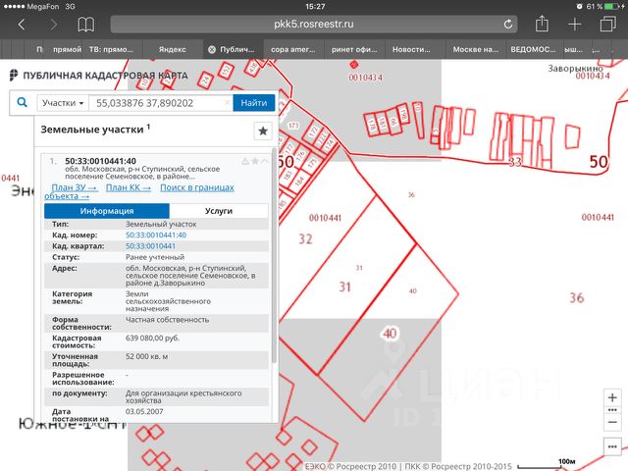The image size is (628, 471).
Task: Click ПУБЛИЧНАЯ КАДАСТРОВАЯ КАРТА title
Action: 105,76
